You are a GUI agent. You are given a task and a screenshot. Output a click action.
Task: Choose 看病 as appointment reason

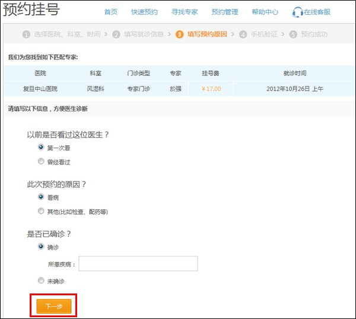click(41, 197)
